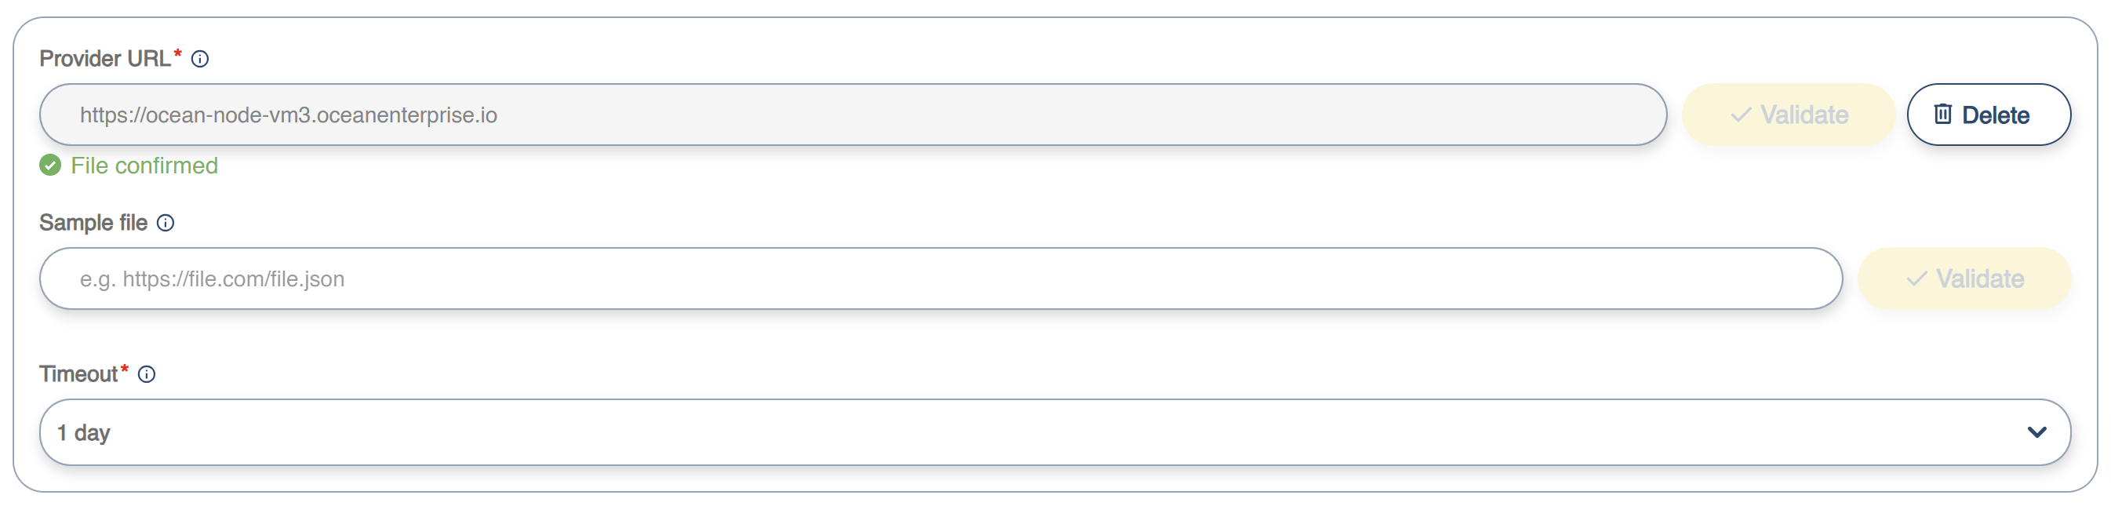The width and height of the screenshot is (2111, 506).
Task: Click the Sample file info icon
Action: [x=166, y=223]
